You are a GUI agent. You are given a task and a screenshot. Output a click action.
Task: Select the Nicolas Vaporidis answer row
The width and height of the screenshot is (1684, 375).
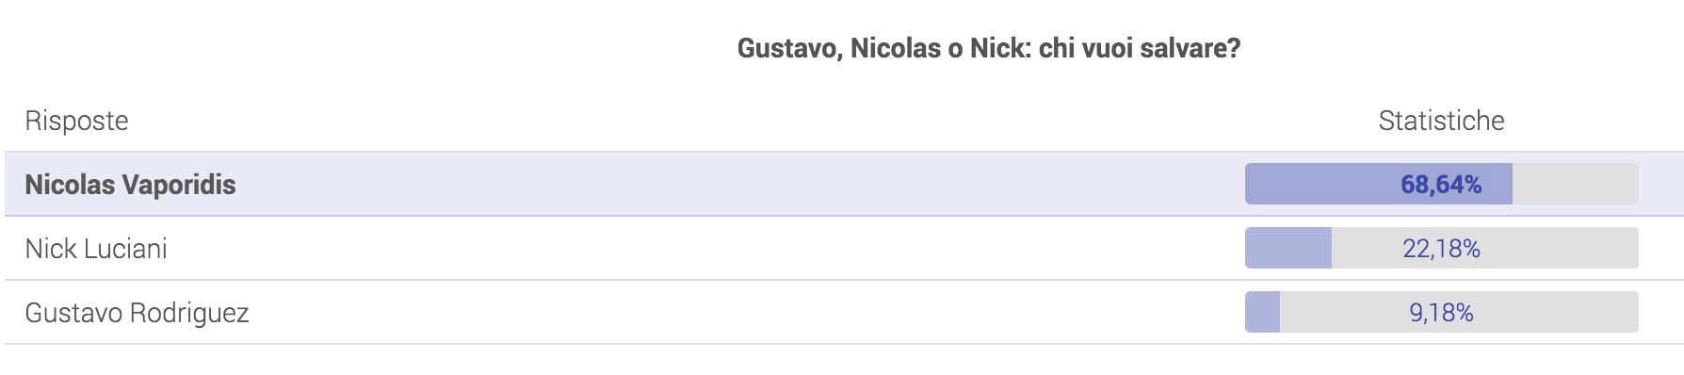pos(844,184)
